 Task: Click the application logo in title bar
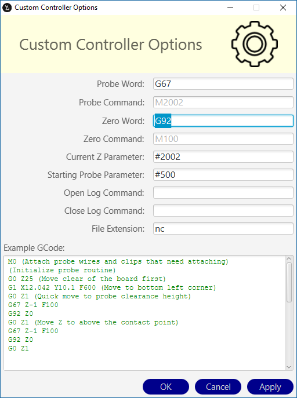[x=7, y=8]
